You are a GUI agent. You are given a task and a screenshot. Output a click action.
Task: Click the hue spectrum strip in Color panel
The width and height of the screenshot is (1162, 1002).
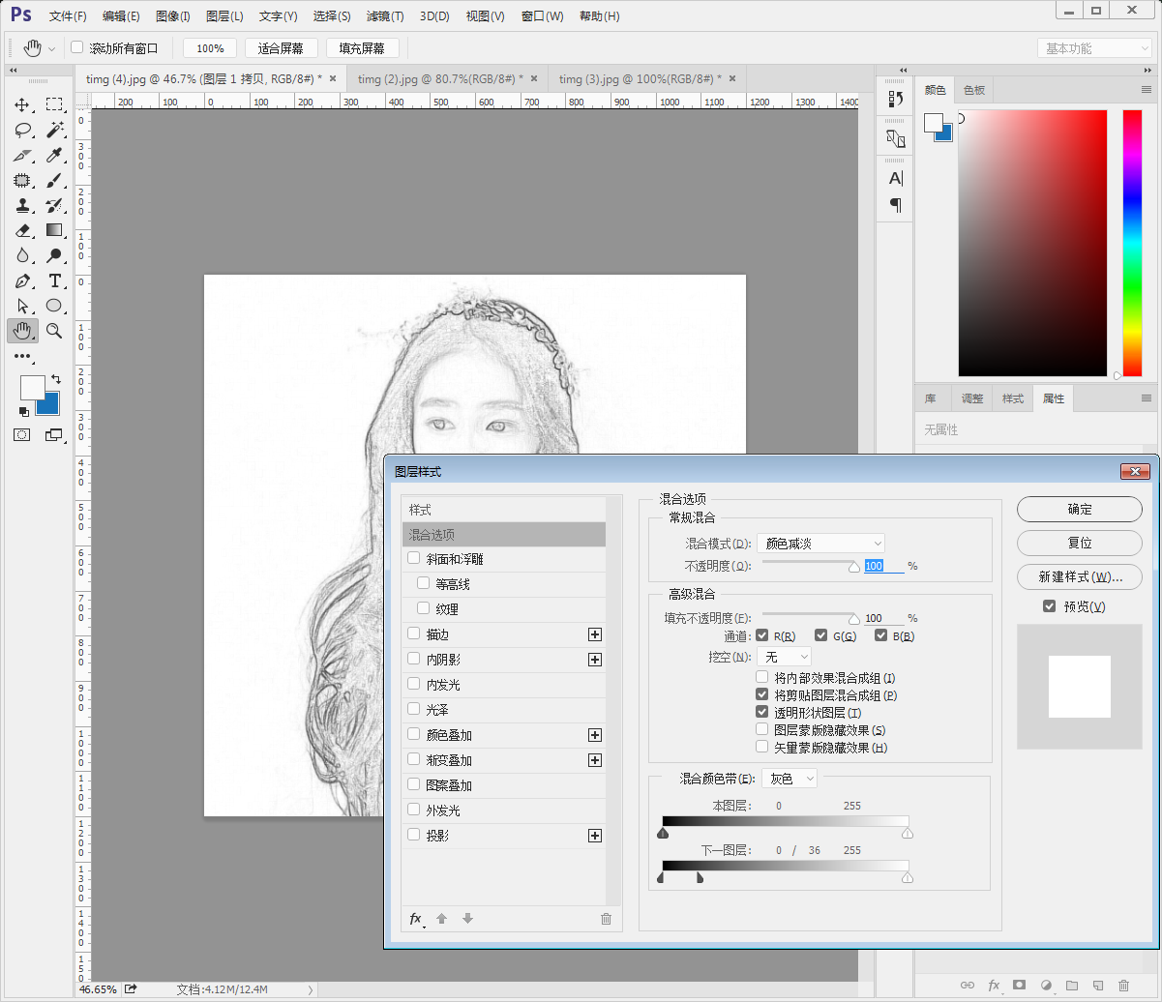1132,243
